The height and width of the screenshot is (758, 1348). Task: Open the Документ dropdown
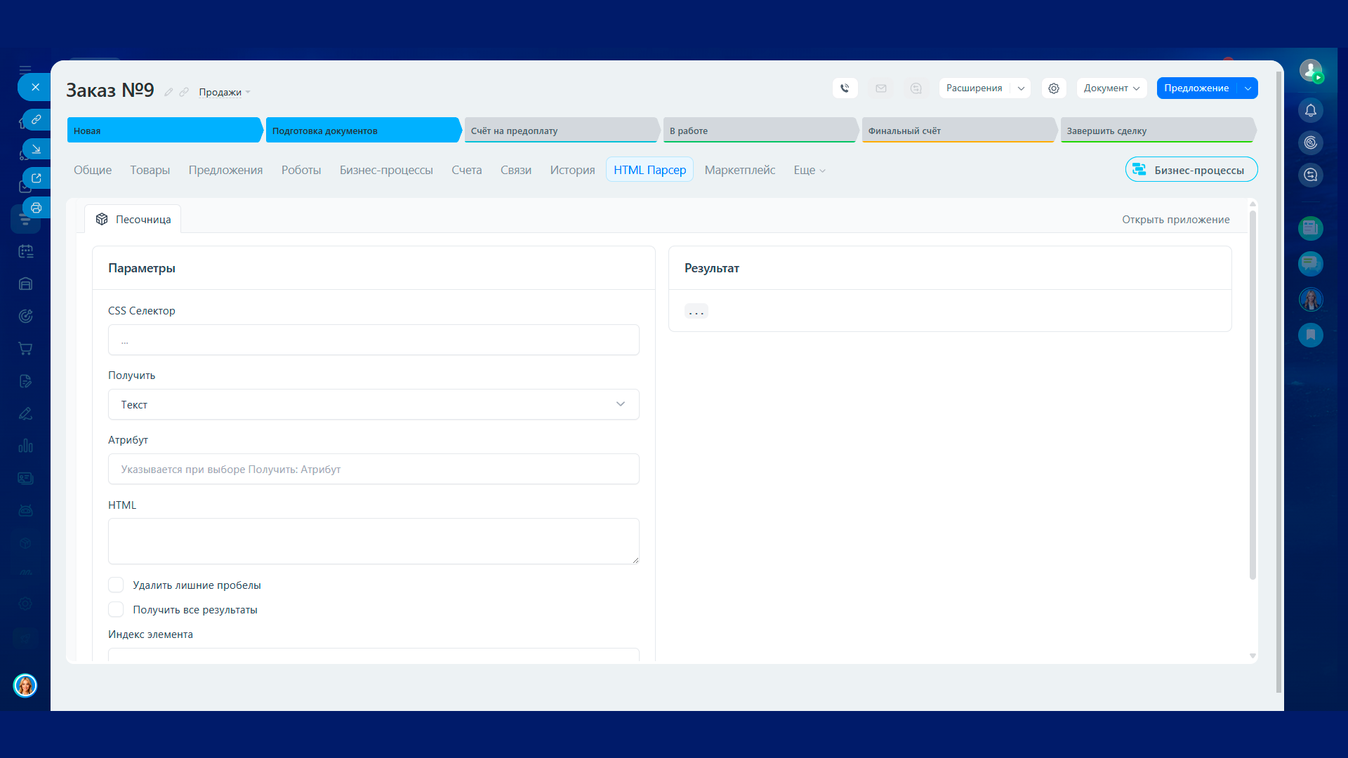click(1111, 88)
